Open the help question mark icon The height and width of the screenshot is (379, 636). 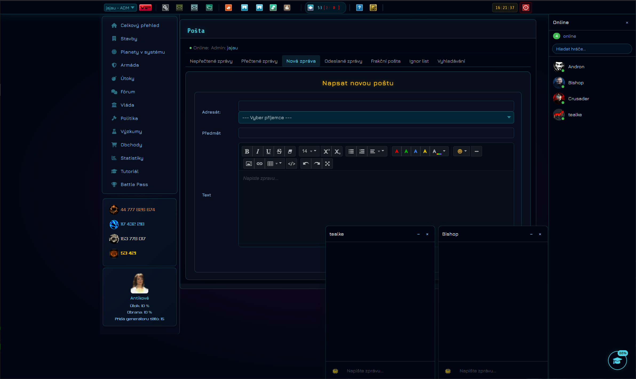coord(359,8)
